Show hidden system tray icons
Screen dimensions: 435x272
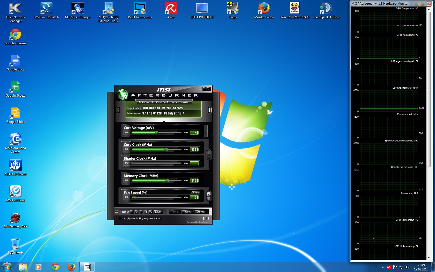(x=382, y=267)
